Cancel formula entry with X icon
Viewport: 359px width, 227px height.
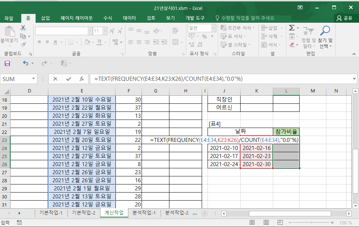[x=55, y=79]
